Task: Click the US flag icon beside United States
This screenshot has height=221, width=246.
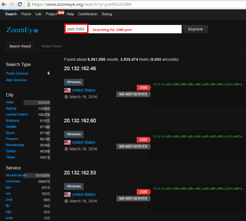Action: [x=67, y=90]
